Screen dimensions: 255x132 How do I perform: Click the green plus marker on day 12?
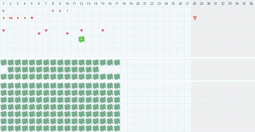81,39
